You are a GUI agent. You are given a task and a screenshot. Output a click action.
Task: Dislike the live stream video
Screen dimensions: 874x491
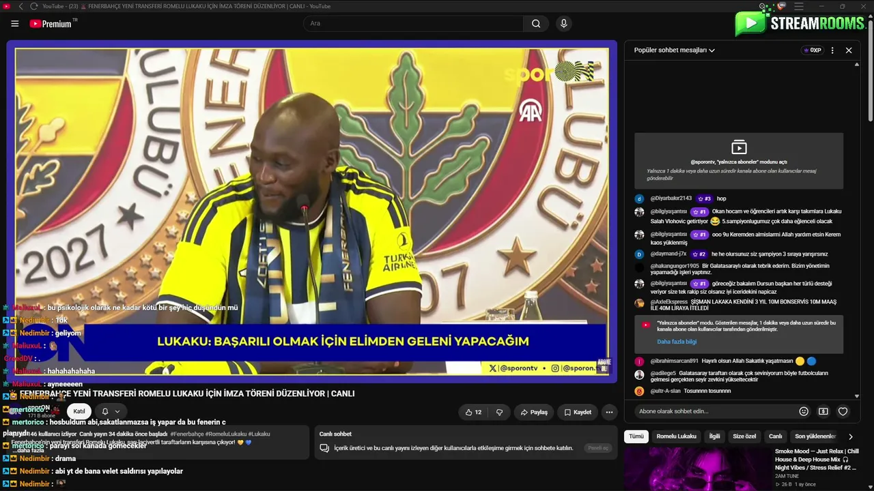[499, 412]
